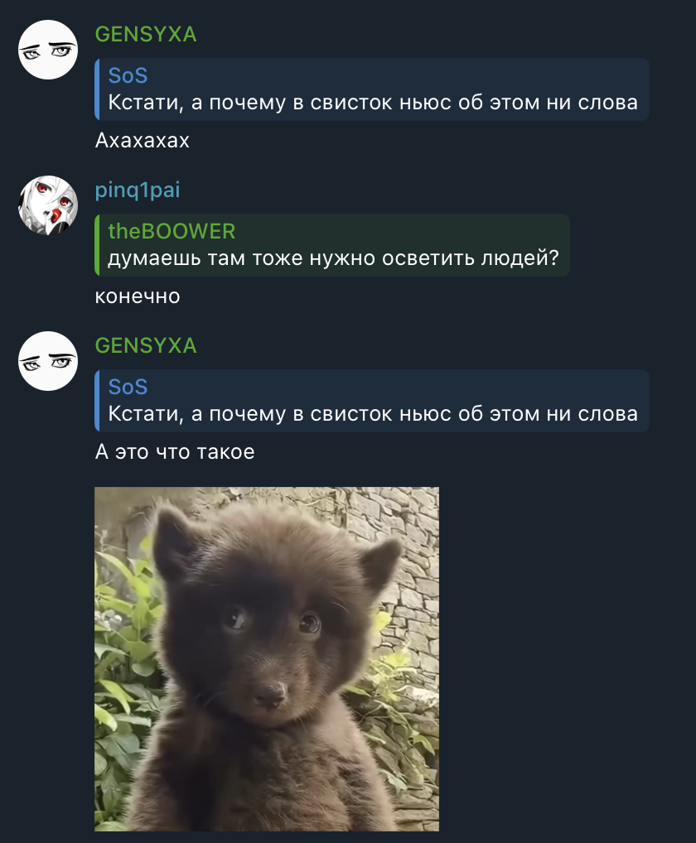Click the theBOOWER name in the quote

click(x=172, y=232)
